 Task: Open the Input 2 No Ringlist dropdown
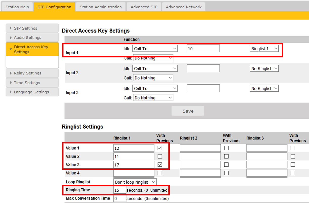pos(264,69)
